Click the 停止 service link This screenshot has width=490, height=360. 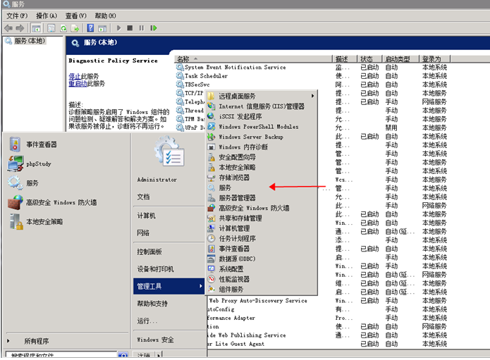74,75
